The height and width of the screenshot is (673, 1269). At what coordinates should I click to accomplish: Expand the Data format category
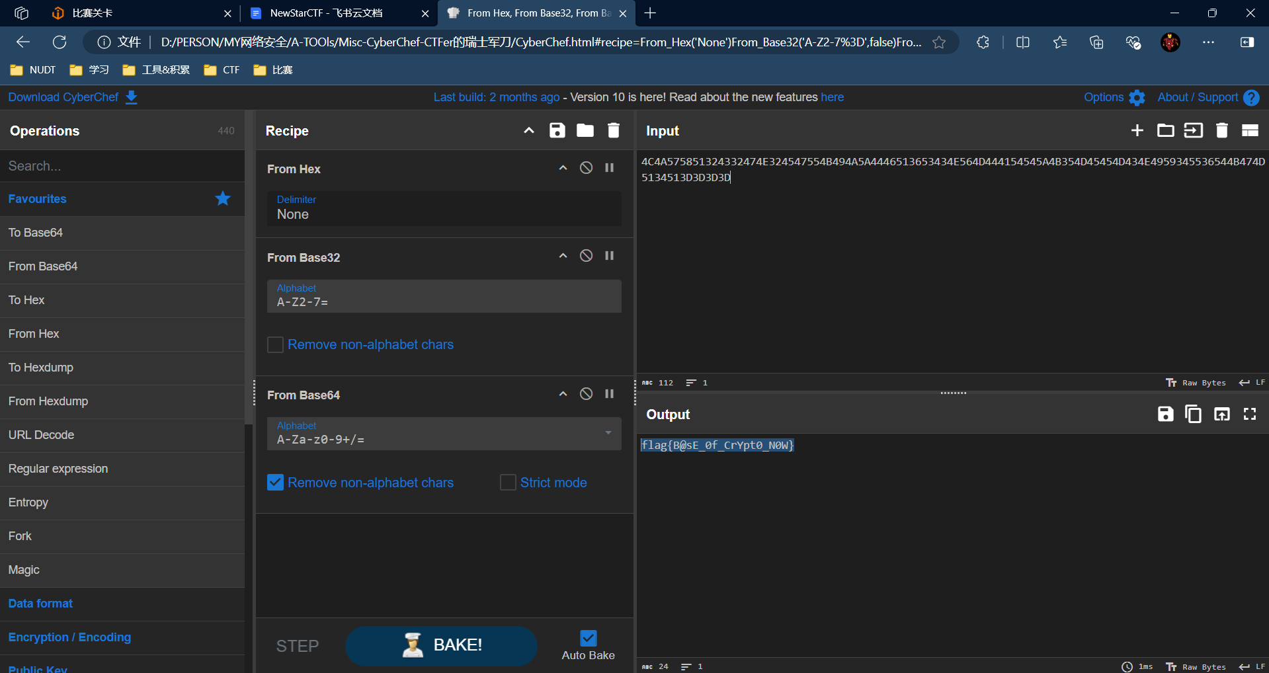[x=41, y=604]
